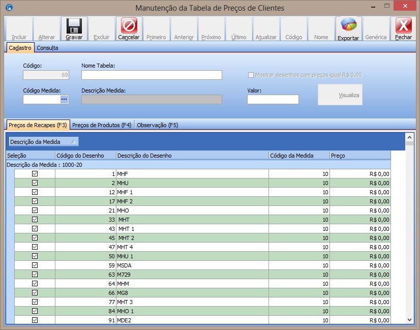Click the Genérica toolbar button
This screenshot has width=420, height=330.
pyautogui.click(x=376, y=29)
